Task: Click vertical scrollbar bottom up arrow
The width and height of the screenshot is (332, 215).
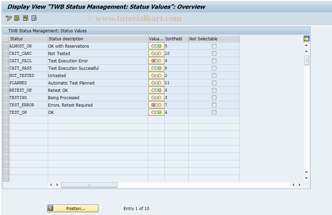Action: (306, 172)
